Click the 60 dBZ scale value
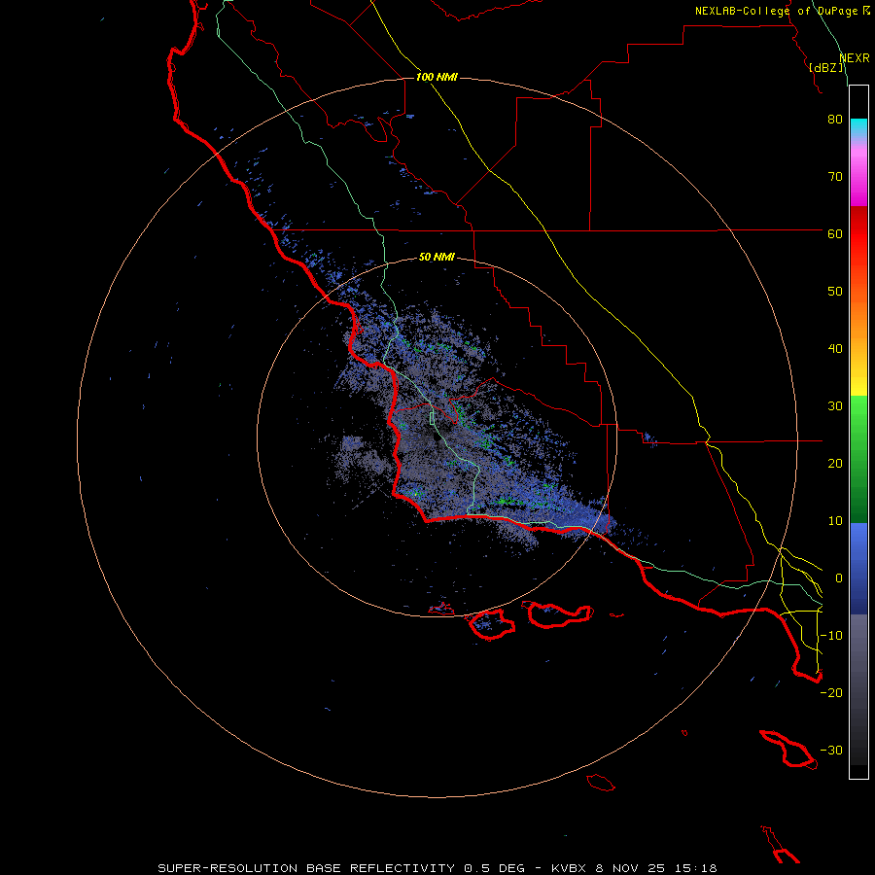This screenshot has height=875, width=875. click(x=835, y=234)
